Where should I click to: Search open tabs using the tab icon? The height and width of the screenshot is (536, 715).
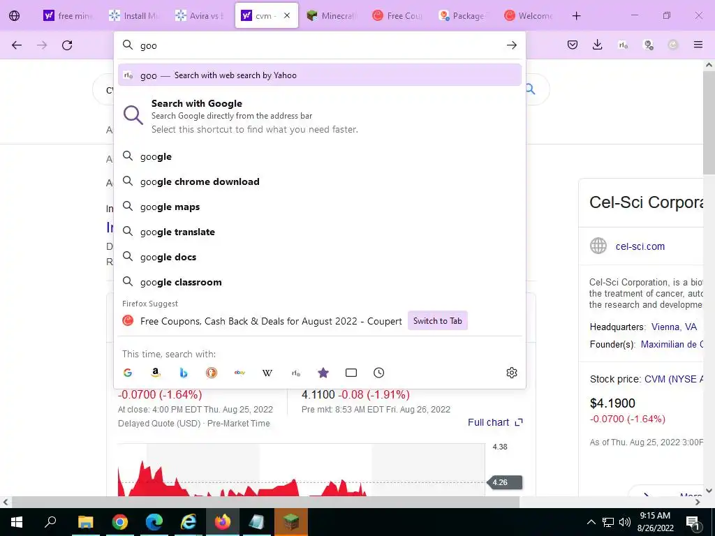(351, 373)
